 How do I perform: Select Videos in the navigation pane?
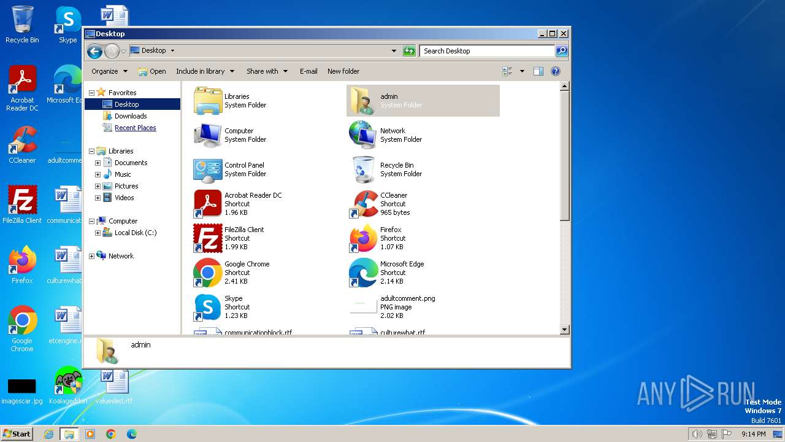coord(124,198)
